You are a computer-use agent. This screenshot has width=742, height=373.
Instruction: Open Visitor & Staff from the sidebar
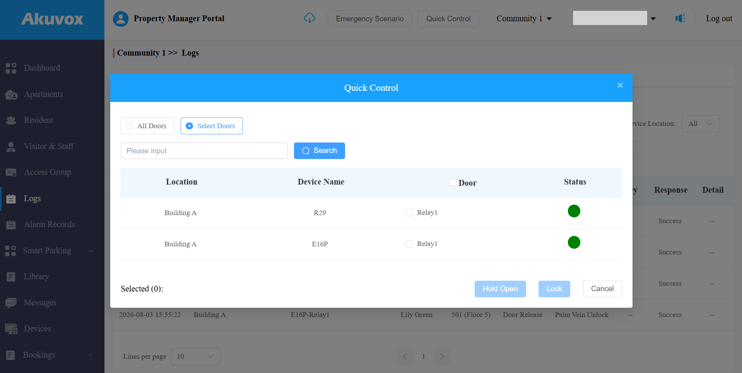coord(49,146)
